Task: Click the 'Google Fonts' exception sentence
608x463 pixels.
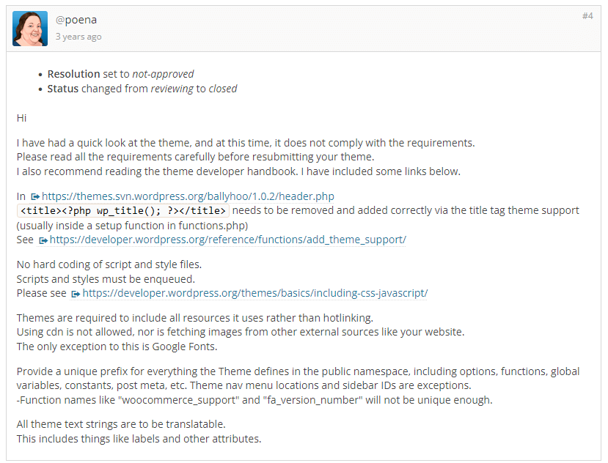Action: tap(117, 347)
